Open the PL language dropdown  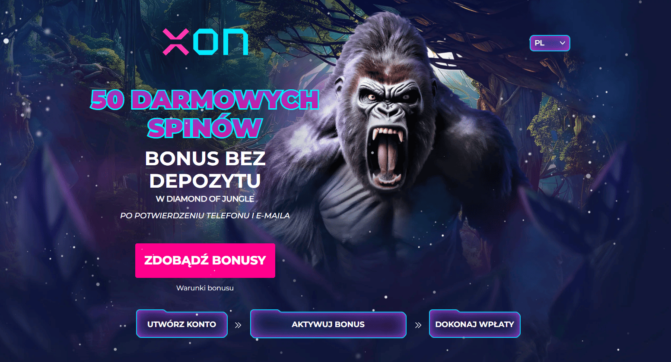click(550, 43)
